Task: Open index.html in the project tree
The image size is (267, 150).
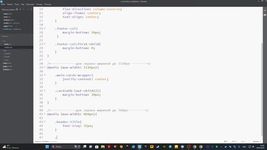Action: click(8, 63)
